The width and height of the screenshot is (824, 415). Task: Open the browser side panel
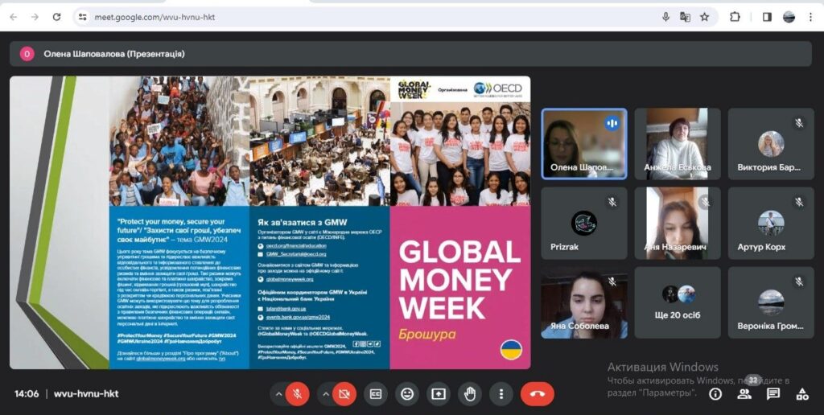[767, 17]
